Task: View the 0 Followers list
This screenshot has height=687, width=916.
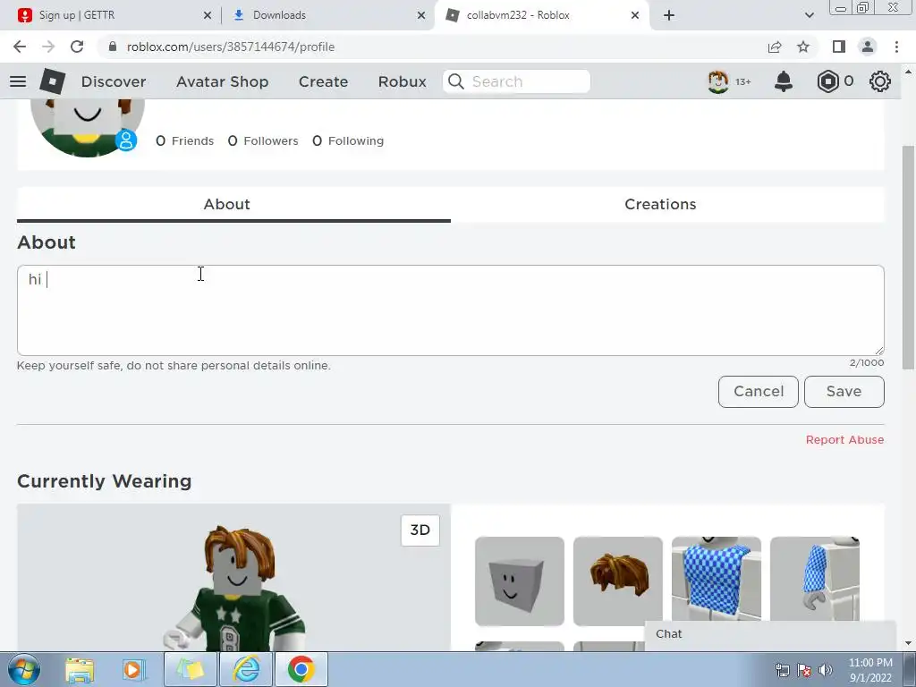Action: [263, 140]
